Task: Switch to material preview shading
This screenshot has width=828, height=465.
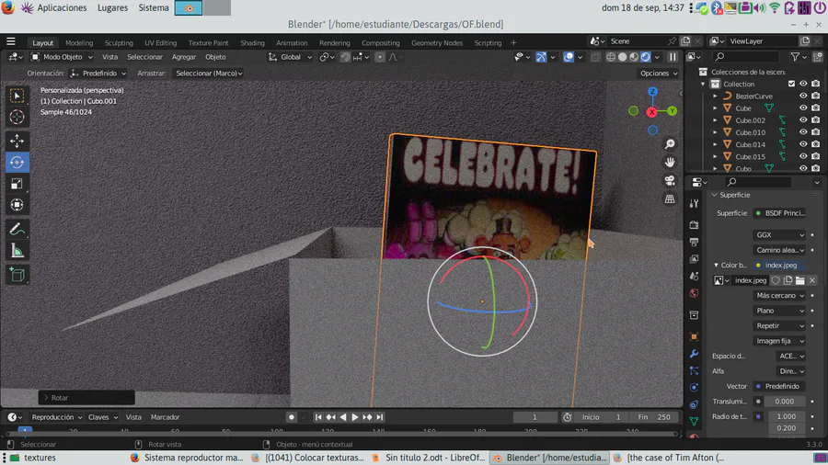Action: 634,57
